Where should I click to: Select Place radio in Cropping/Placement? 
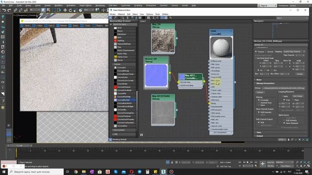coord(293,100)
